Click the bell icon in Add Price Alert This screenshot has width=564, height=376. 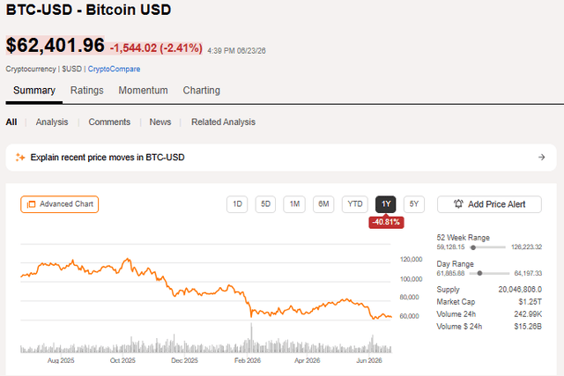click(x=458, y=204)
